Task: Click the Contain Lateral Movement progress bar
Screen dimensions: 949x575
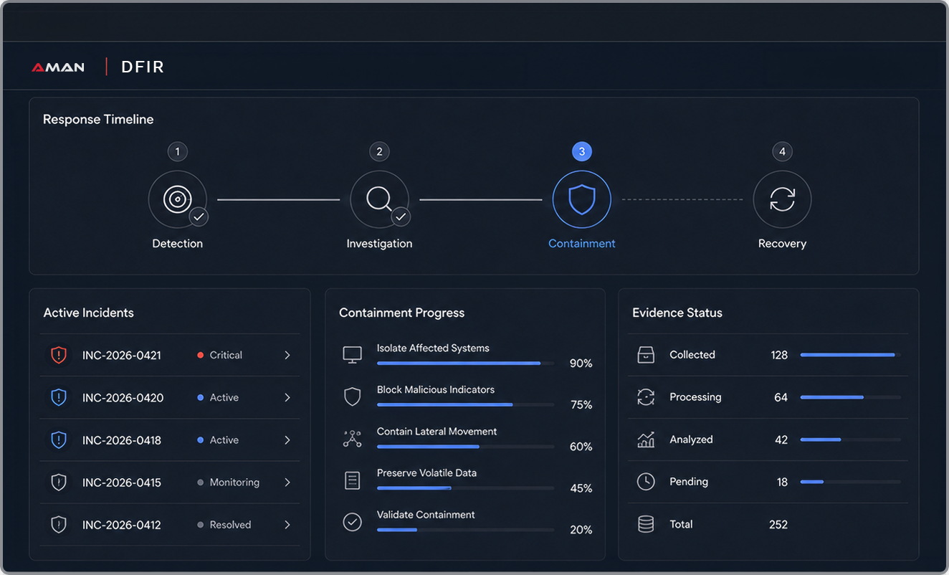Action: [465, 447]
